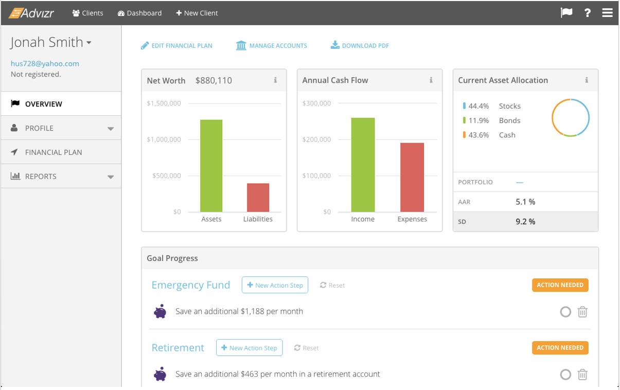Mark the Retirement savings step complete
This screenshot has width=620, height=390.
pyautogui.click(x=565, y=375)
